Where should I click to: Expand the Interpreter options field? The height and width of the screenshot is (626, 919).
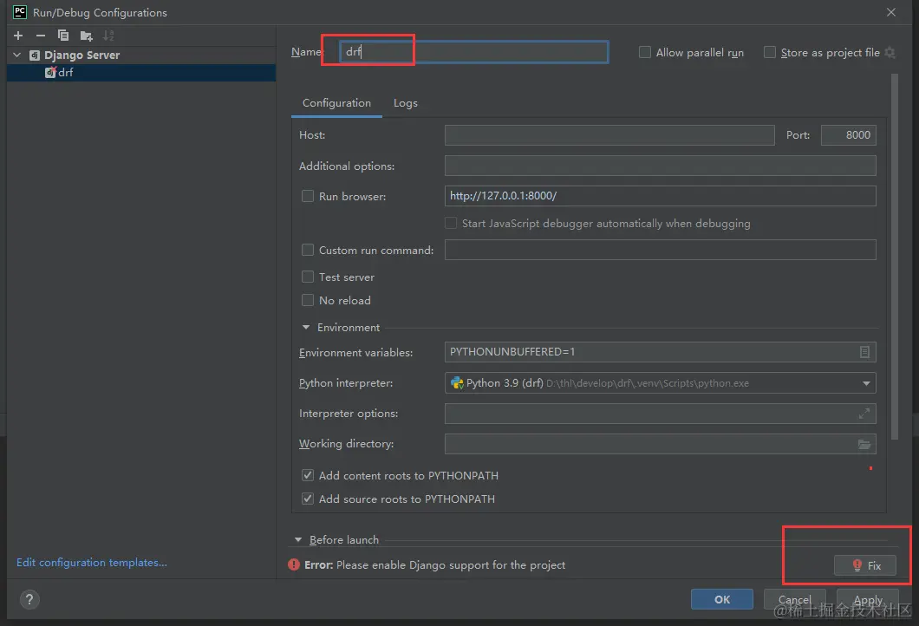pos(864,414)
